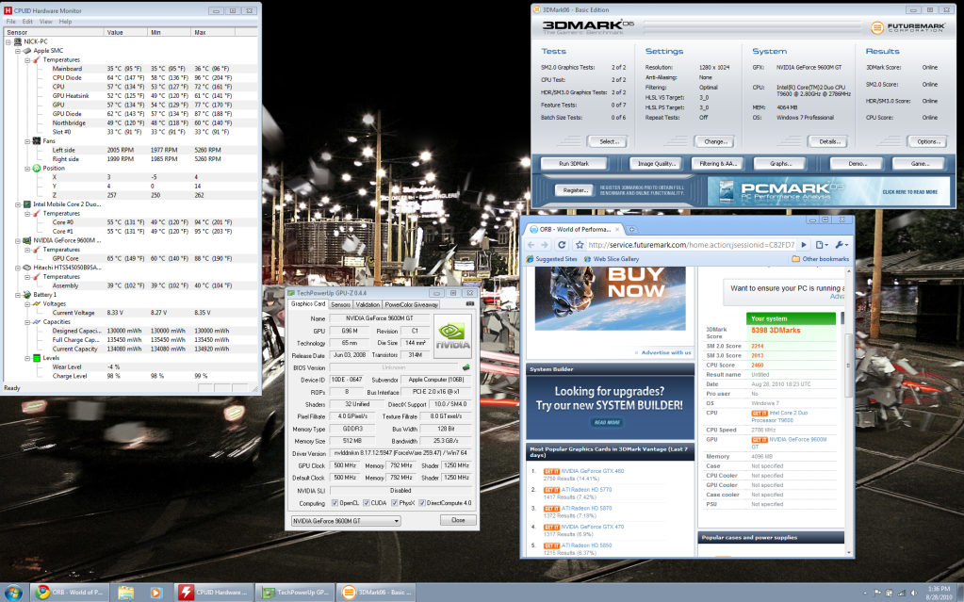Reload the ORB page in Chrome
The image size is (964, 602).
pyautogui.click(x=562, y=245)
